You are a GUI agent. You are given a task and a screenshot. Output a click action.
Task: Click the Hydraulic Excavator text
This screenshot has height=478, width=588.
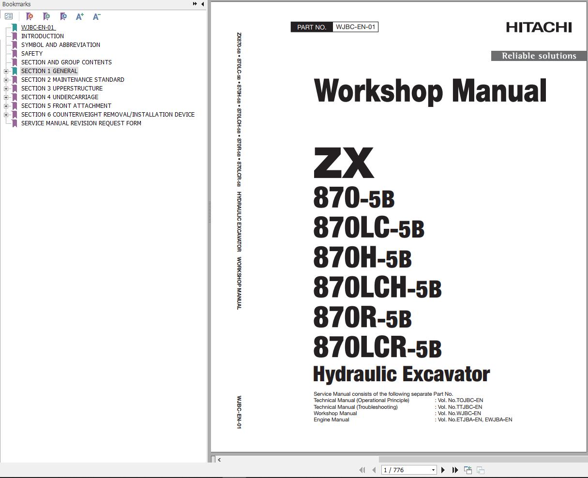(x=402, y=374)
